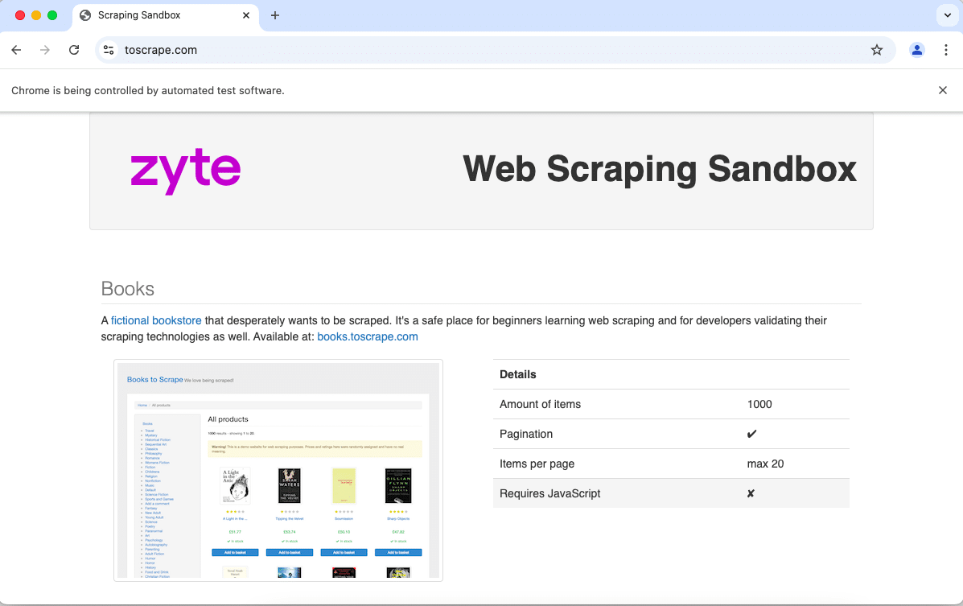Close the Scraping Sandbox tab
The image size is (963, 606).
pos(245,14)
